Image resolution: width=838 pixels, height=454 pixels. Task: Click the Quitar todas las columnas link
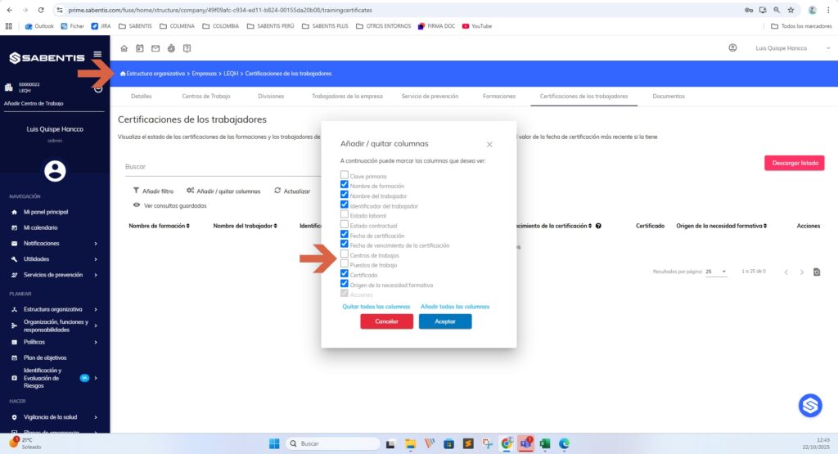click(x=376, y=307)
